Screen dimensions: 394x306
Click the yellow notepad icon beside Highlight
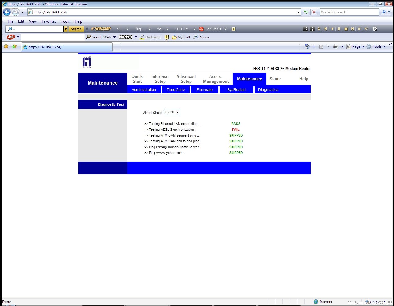tap(167, 37)
